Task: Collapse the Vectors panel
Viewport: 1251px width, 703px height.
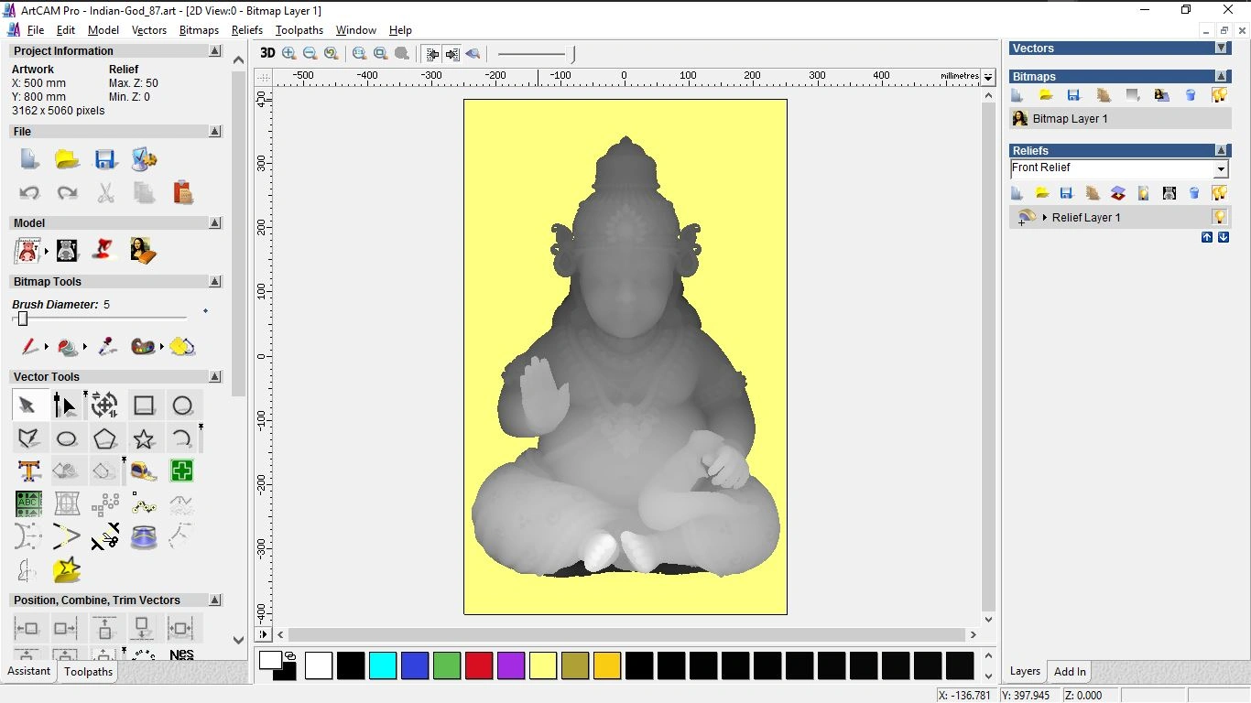Action: click(x=1224, y=49)
